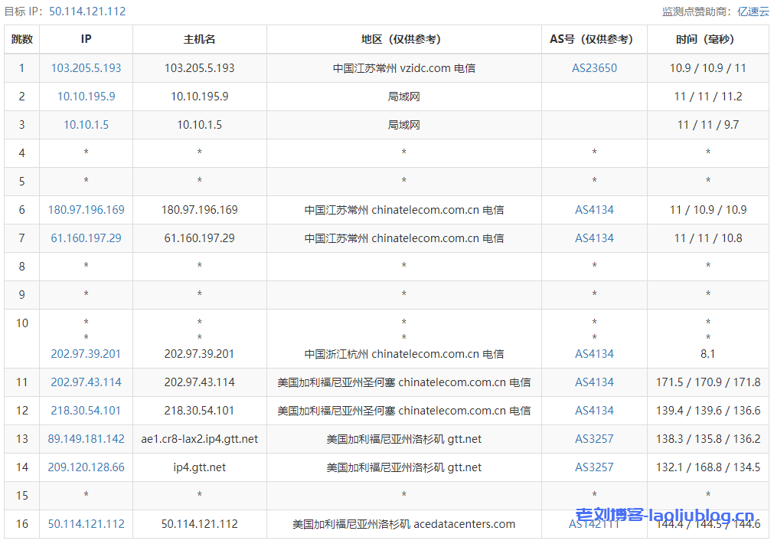The height and width of the screenshot is (544, 774).
Task: Open the 亿速云 sponsor link
Action: pyautogui.click(x=753, y=11)
